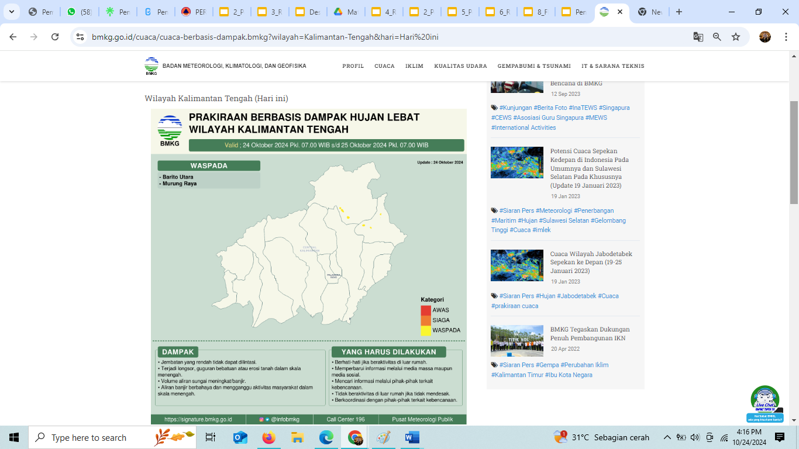The image size is (799, 449).
Task: Open File Explorer from the taskbar
Action: 298,437
